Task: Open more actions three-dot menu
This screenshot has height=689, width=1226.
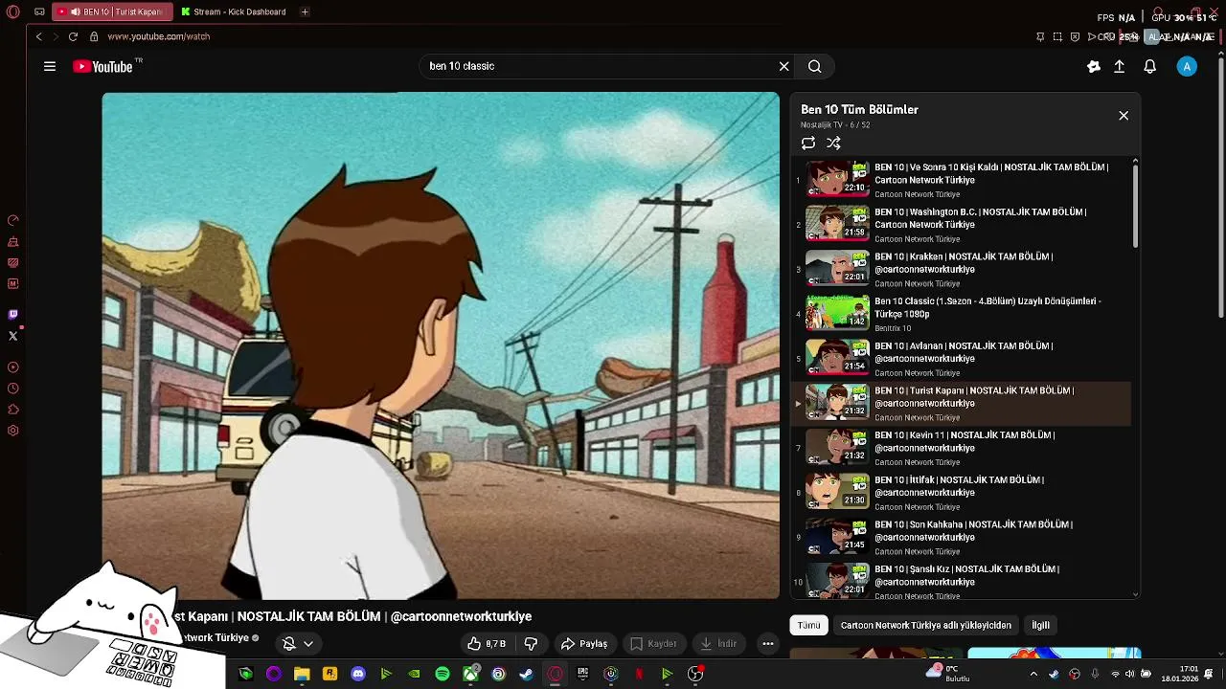Action: (767, 643)
